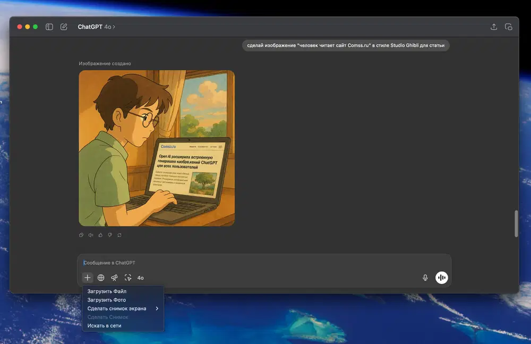Give the response a thumbs down
This screenshot has width=531, height=344.
(110, 235)
